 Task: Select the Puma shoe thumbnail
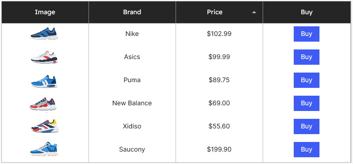tap(44, 81)
